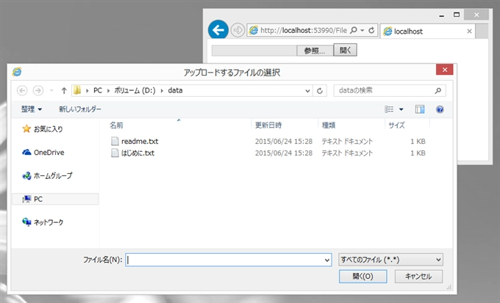500x303 pixels.
Task: Open IE address bar dropdown arrow
Action: point(362,31)
